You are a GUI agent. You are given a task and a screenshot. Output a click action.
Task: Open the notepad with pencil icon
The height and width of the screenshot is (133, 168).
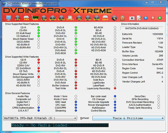pyautogui.click(x=139, y=18)
